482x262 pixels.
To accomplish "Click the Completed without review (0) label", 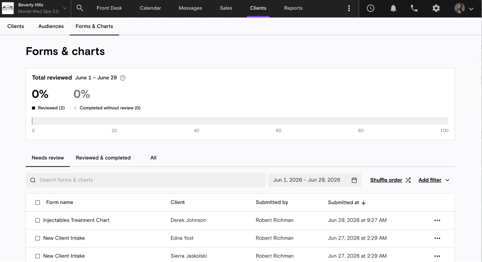I will point(110,108).
